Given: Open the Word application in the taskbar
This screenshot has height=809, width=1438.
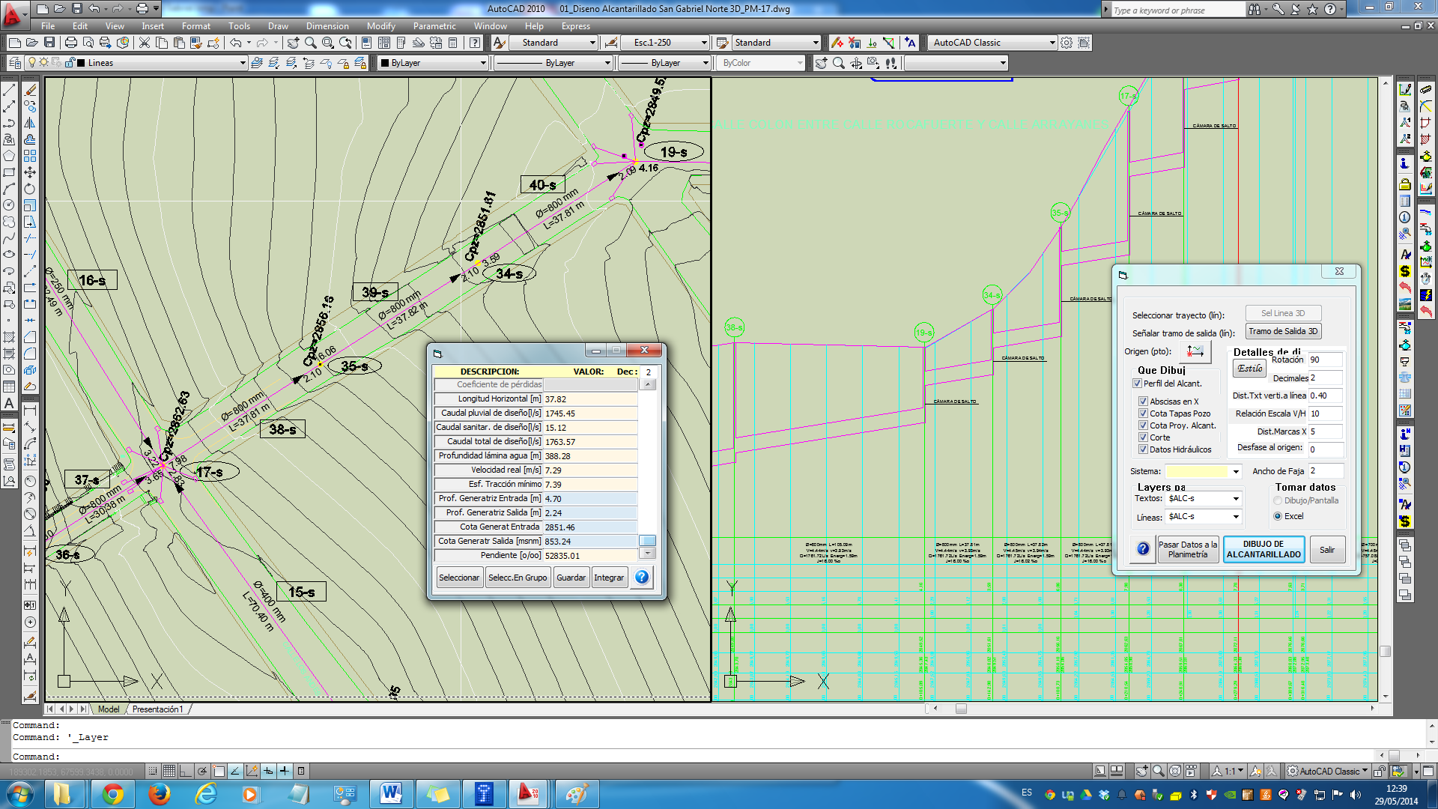Looking at the screenshot, I should pos(391,794).
